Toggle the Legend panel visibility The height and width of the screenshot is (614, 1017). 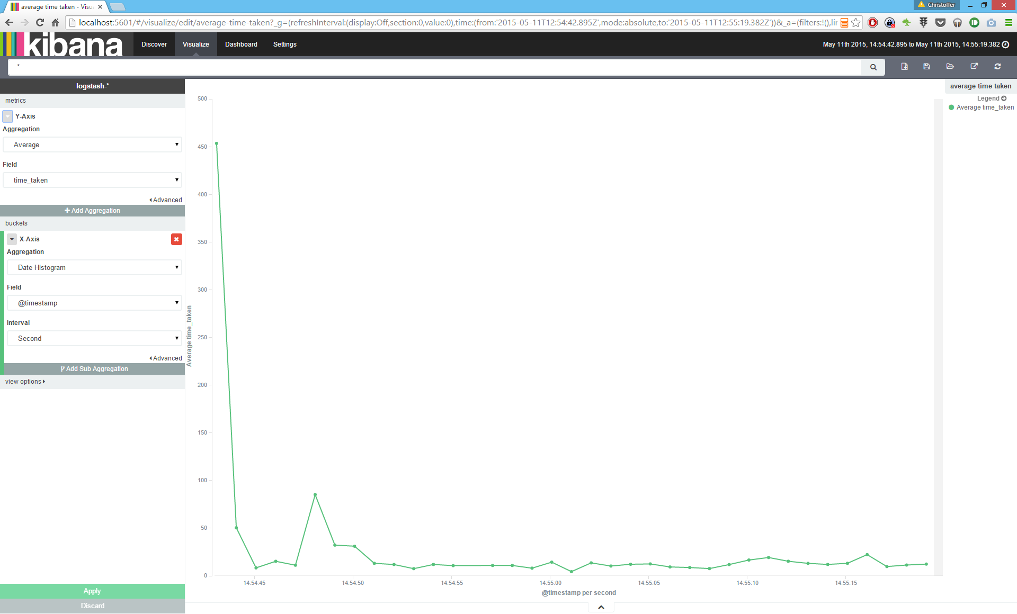tap(1003, 98)
